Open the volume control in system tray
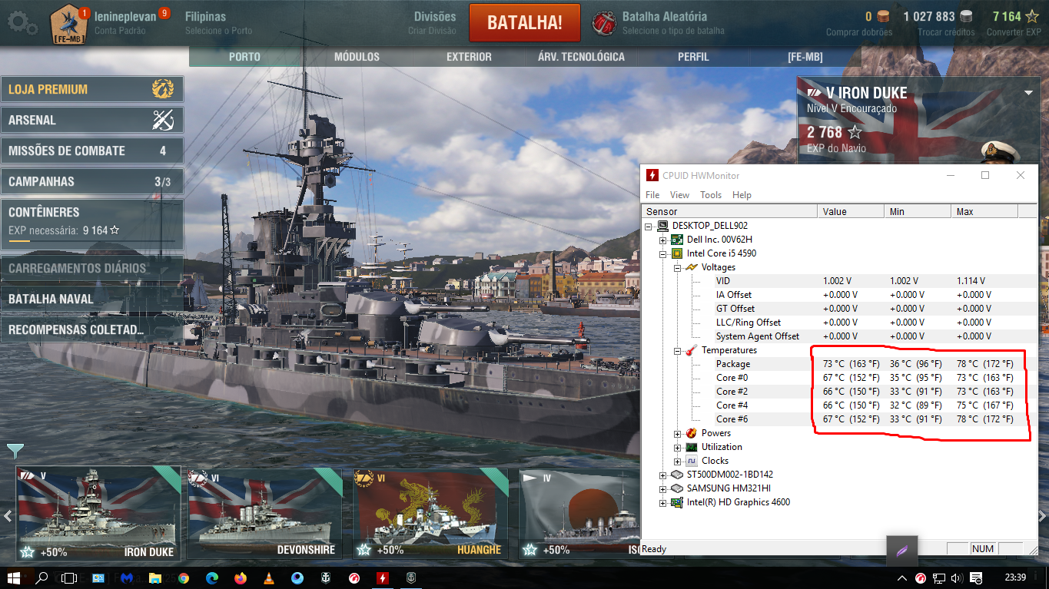The height and width of the screenshot is (589, 1049). pyautogui.click(x=957, y=578)
